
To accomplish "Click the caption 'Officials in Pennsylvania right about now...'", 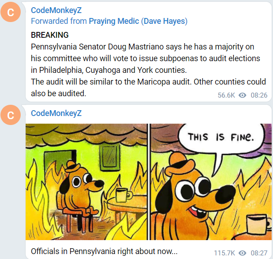I will click(x=104, y=251).
